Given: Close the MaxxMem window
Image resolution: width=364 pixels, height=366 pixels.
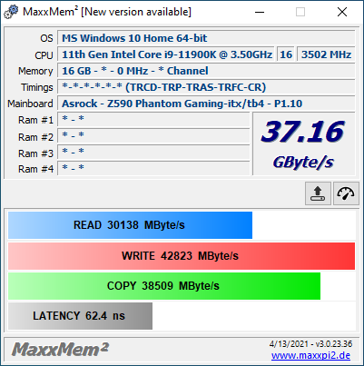Looking at the screenshot, I should [x=342, y=12].
